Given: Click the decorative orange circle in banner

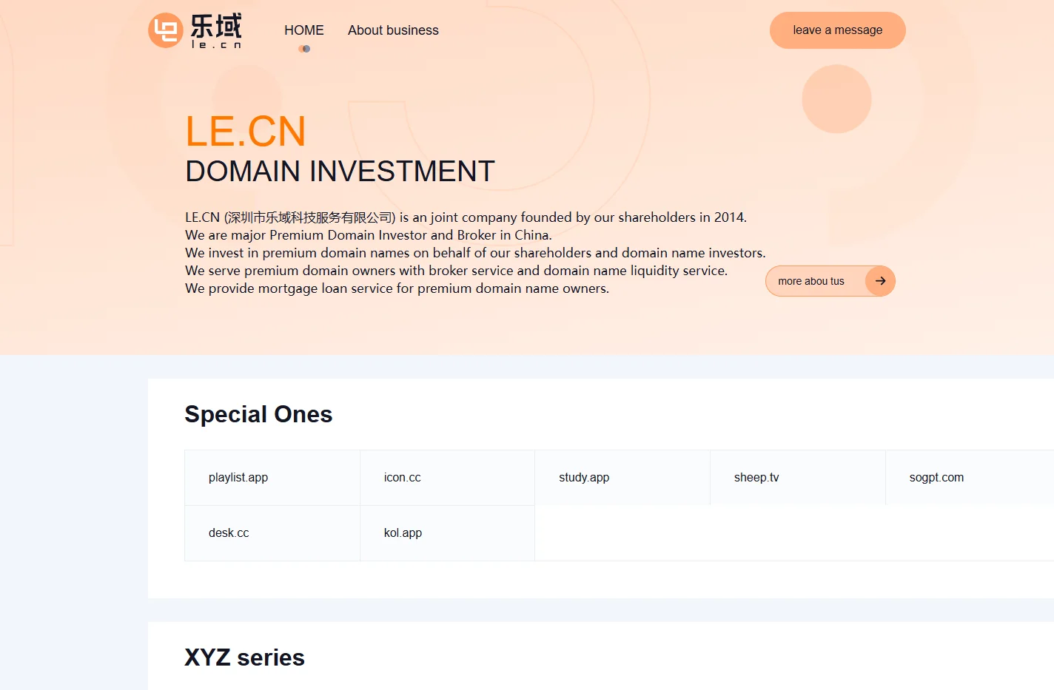Looking at the screenshot, I should click(836, 99).
